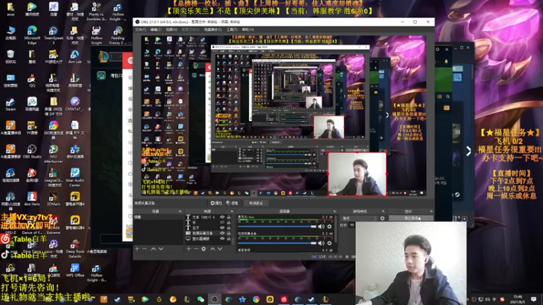Open NetEase Cloud Music taskbar icon
The width and height of the screenshot is (543, 305).
point(284,299)
